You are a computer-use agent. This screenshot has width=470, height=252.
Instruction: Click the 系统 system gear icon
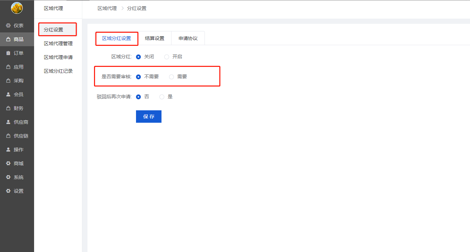click(x=9, y=177)
